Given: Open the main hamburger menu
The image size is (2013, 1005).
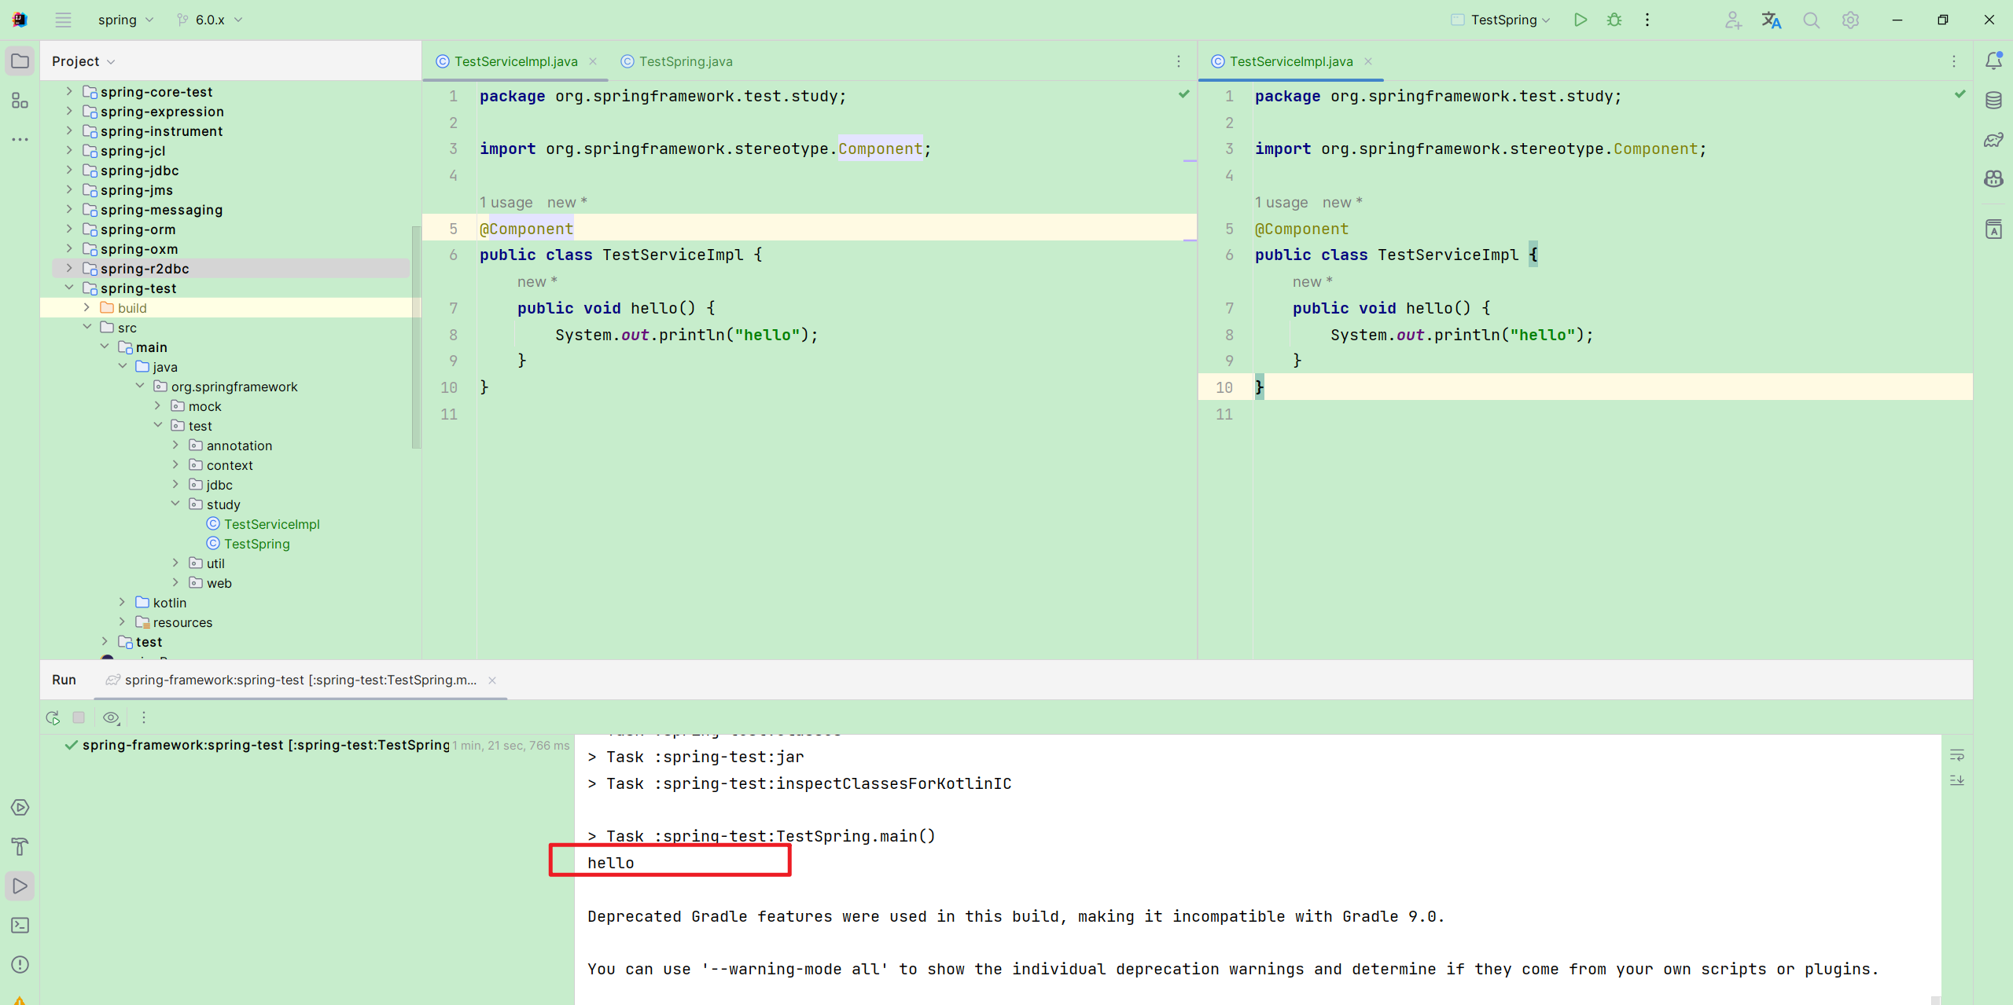Looking at the screenshot, I should 63,20.
